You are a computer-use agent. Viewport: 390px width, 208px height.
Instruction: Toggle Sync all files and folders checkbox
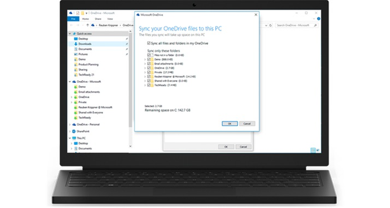pyautogui.click(x=149, y=43)
